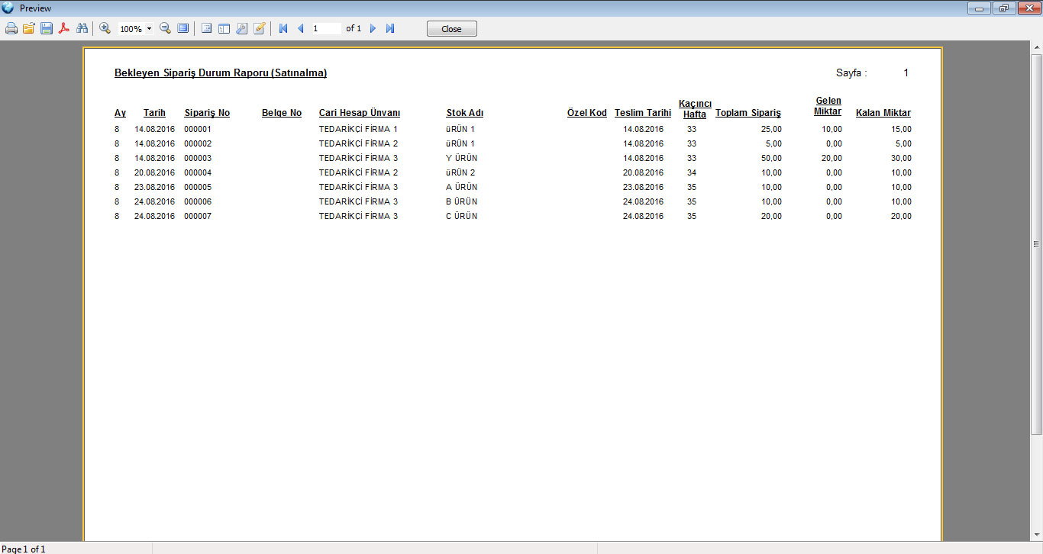This screenshot has height=554, width=1043.
Task: Click the Kaçıncı Hafta column header
Action: coord(695,109)
